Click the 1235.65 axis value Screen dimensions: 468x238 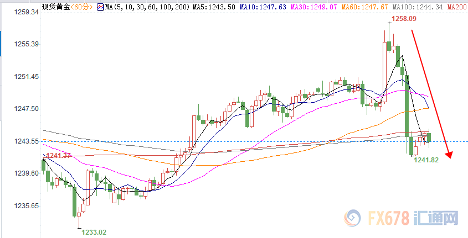point(26,206)
